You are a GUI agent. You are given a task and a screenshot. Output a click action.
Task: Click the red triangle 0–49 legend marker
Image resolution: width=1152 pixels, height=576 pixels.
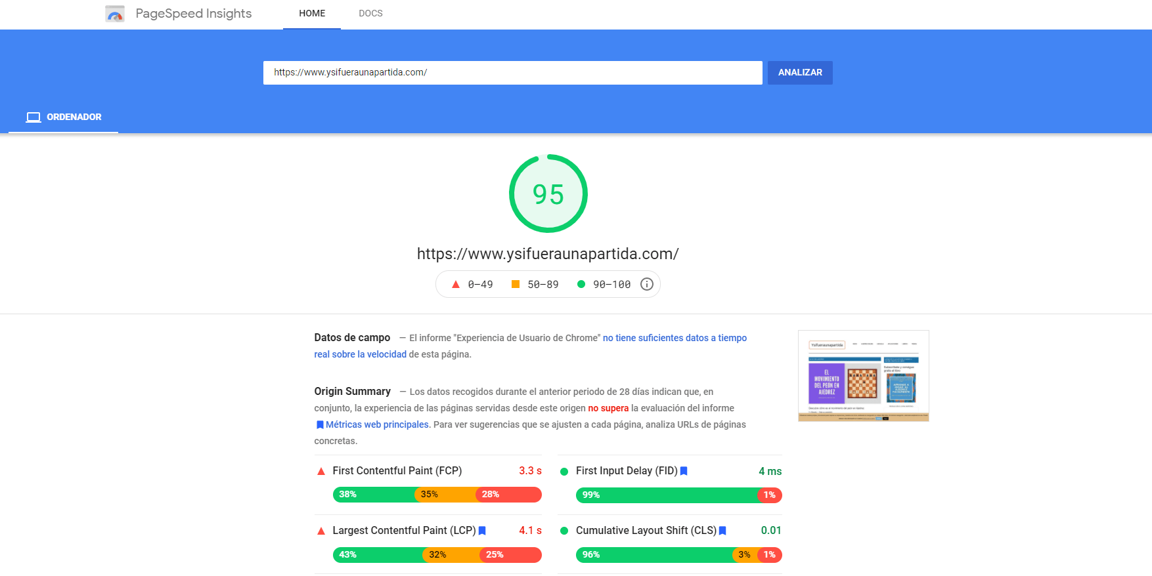click(456, 284)
